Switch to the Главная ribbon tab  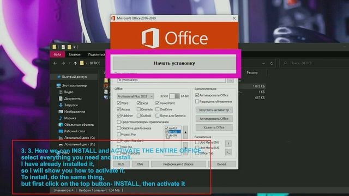click(x=75, y=54)
